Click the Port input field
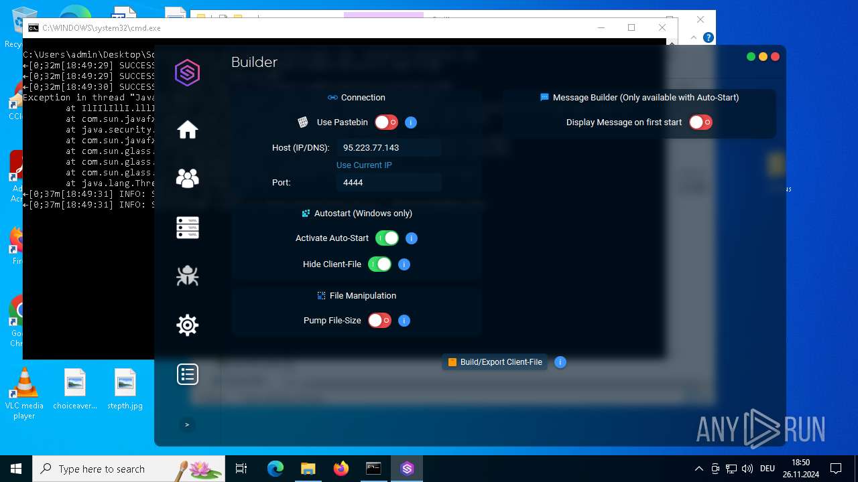Screen dimensions: 858x482 [x=389, y=182]
